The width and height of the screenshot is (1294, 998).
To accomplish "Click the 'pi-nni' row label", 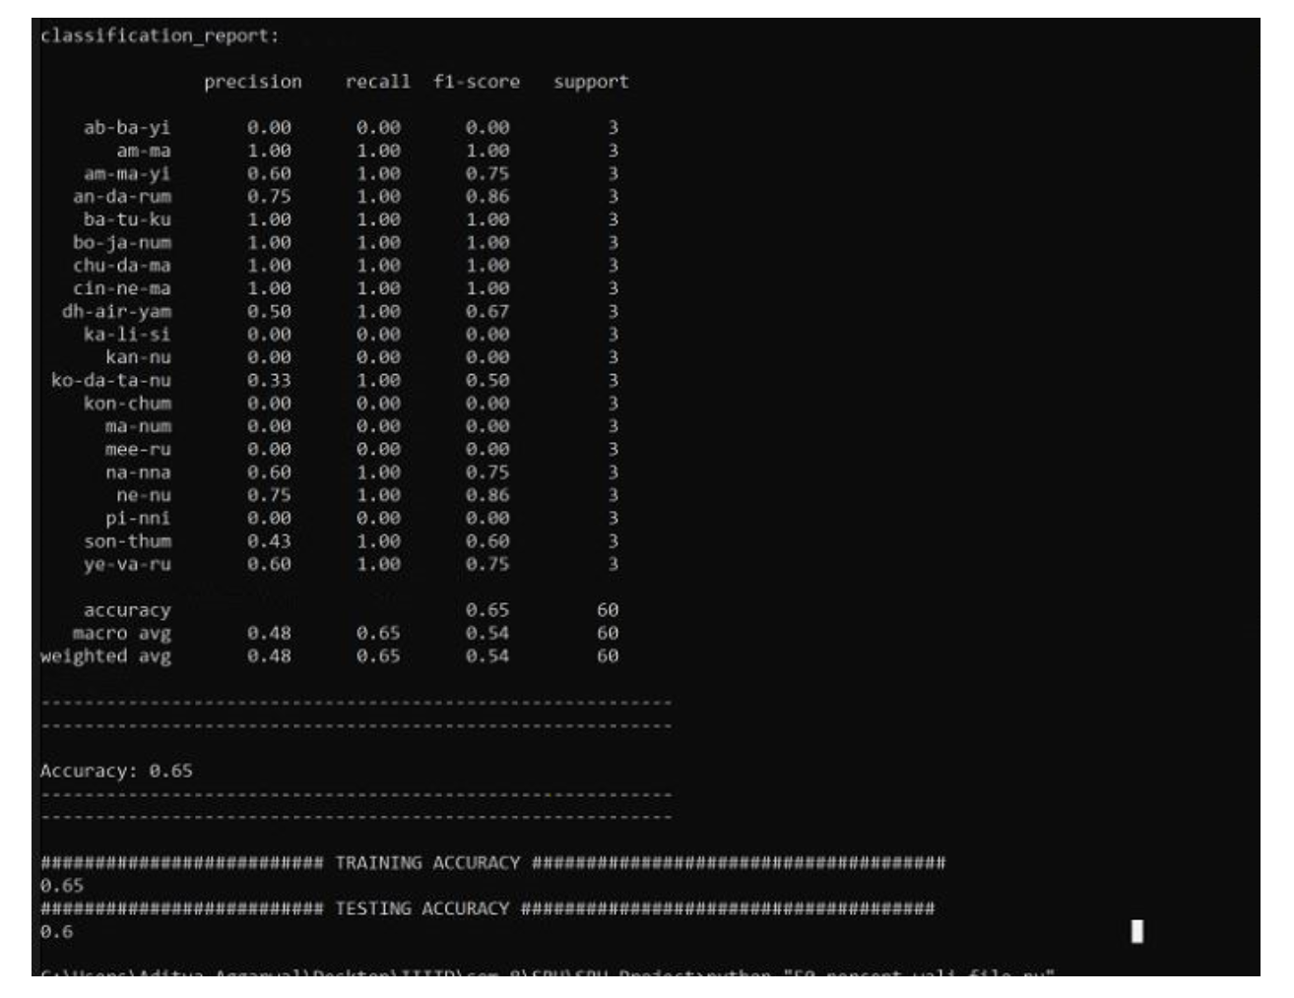I will tap(138, 519).
